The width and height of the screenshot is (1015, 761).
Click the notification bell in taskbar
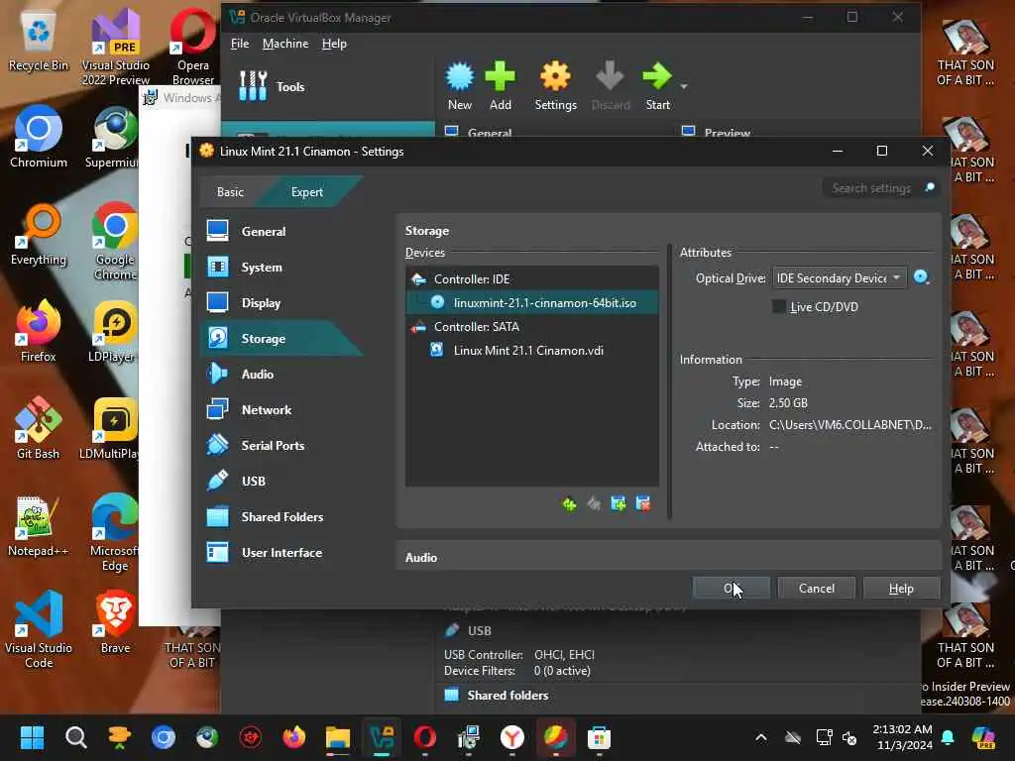948,737
